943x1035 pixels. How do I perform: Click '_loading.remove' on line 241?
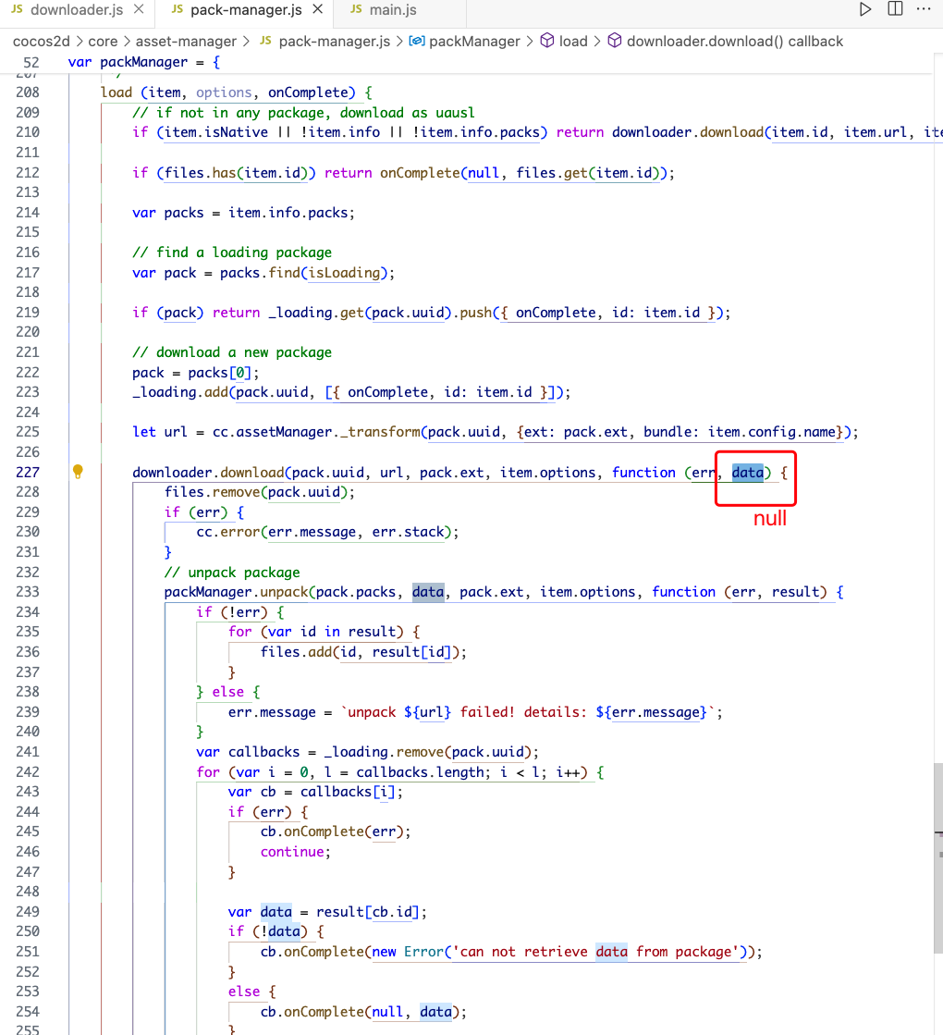pyautogui.click(x=384, y=752)
